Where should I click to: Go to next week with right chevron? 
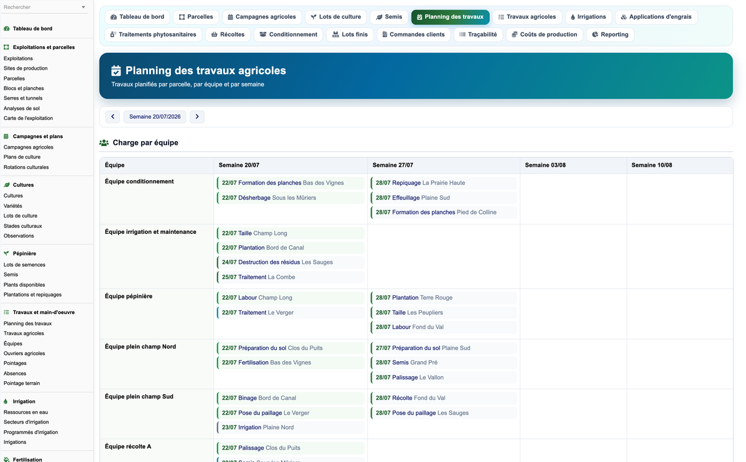point(197,117)
